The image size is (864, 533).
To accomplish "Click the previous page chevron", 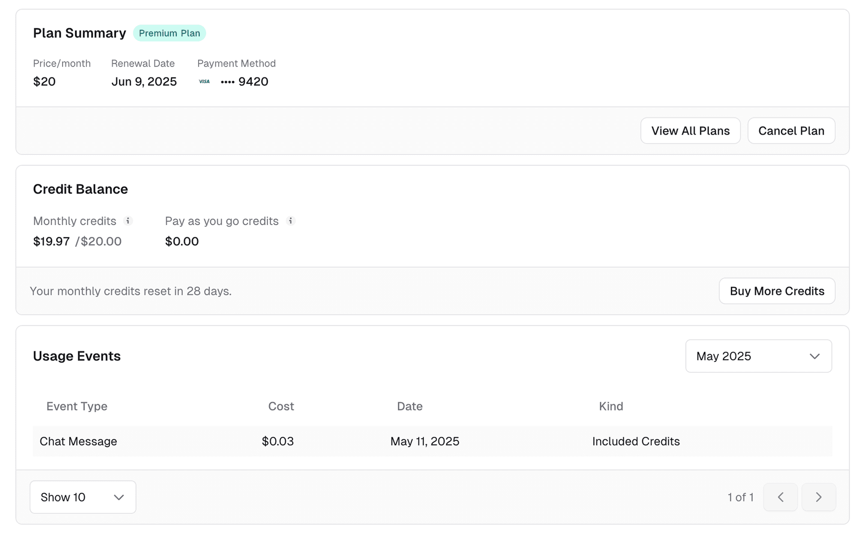I will coord(780,497).
